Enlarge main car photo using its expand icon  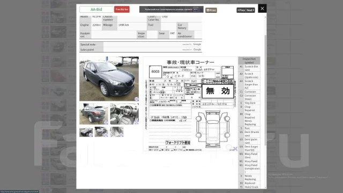[137, 99]
